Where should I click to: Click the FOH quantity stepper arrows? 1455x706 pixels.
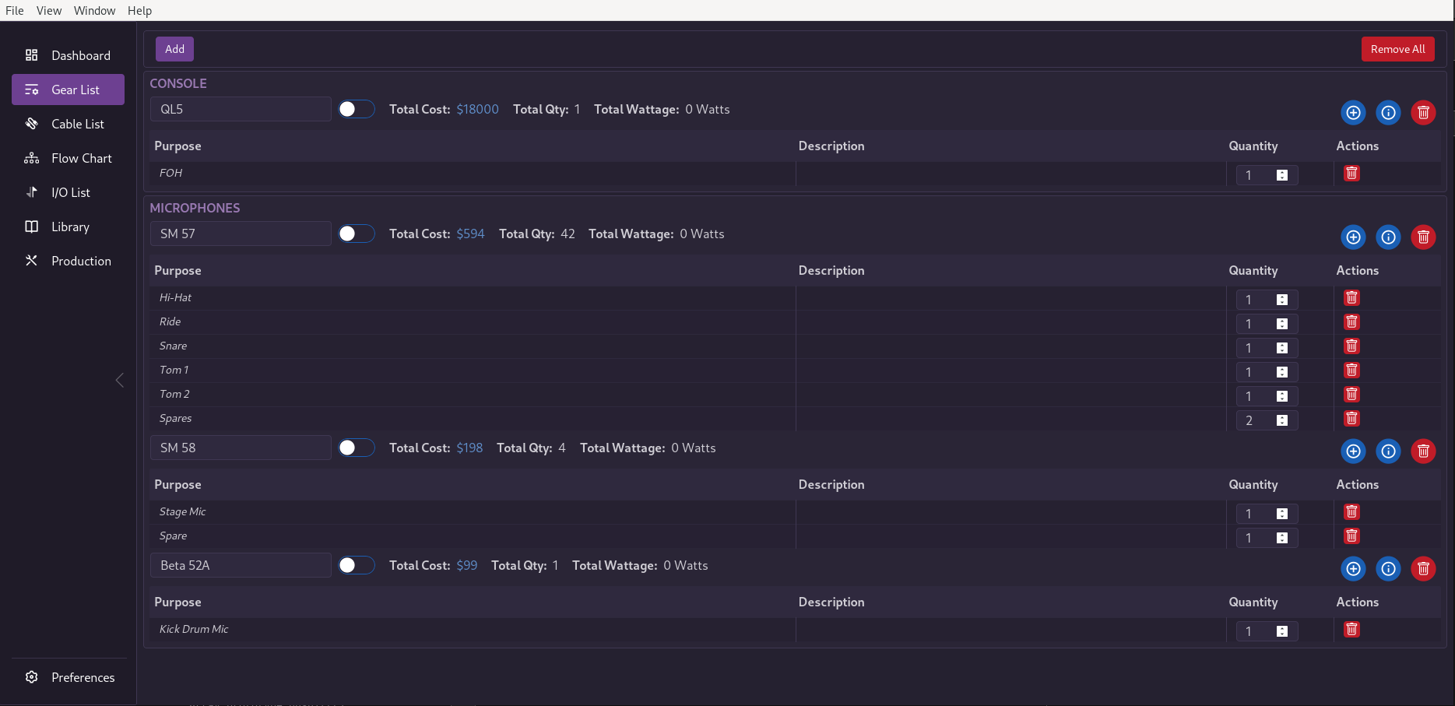(1281, 175)
